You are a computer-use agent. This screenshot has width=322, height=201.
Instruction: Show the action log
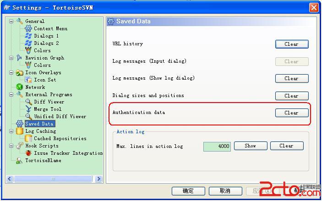pos(251,146)
